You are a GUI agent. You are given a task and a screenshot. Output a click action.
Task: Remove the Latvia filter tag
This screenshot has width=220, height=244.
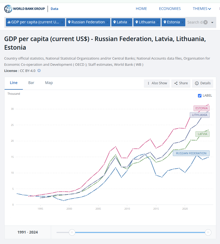[x=130, y=22]
